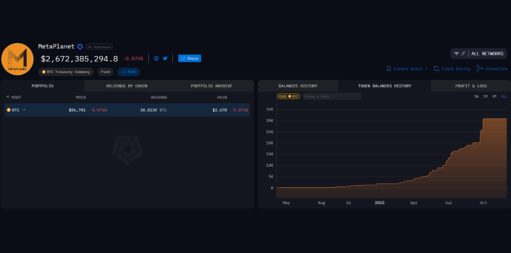Select the 3M chart range
511x253 pixels.
click(x=495, y=97)
